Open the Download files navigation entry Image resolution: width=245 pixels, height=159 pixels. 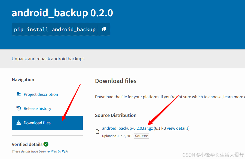click(37, 123)
